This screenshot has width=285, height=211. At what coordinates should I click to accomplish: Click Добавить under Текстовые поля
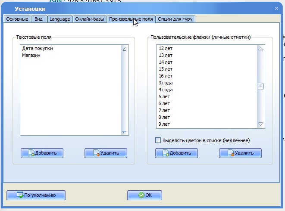42,153
